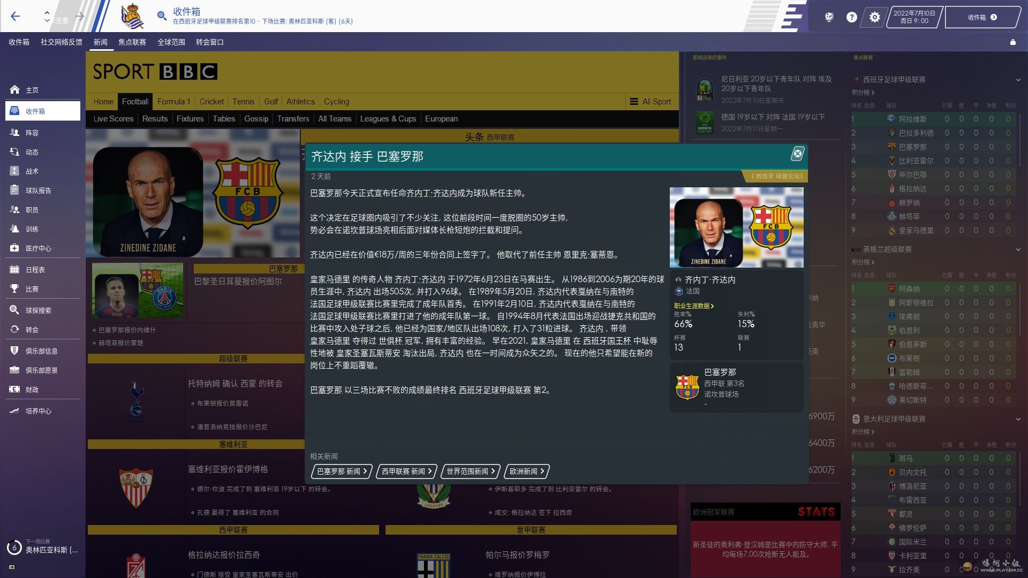Open 动态 dynamics in sidebar
The width and height of the screenshot is (1028, 578).
(43, 152)
